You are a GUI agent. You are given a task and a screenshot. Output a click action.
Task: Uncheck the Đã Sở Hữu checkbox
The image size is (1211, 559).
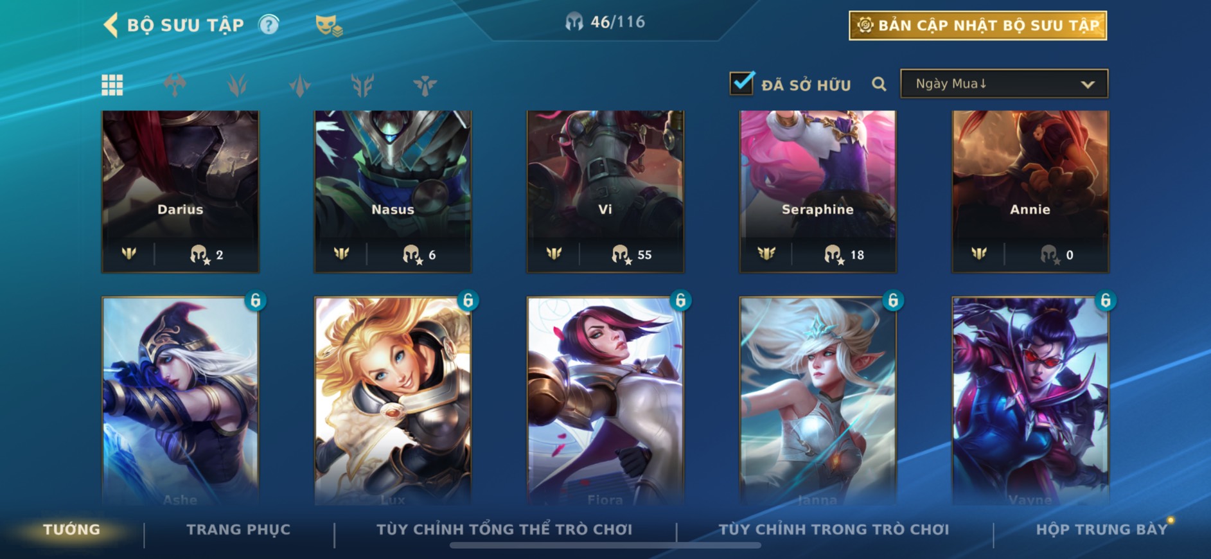coord(741,83)
